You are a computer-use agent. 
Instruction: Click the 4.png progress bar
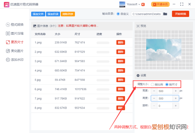[103, 71]
